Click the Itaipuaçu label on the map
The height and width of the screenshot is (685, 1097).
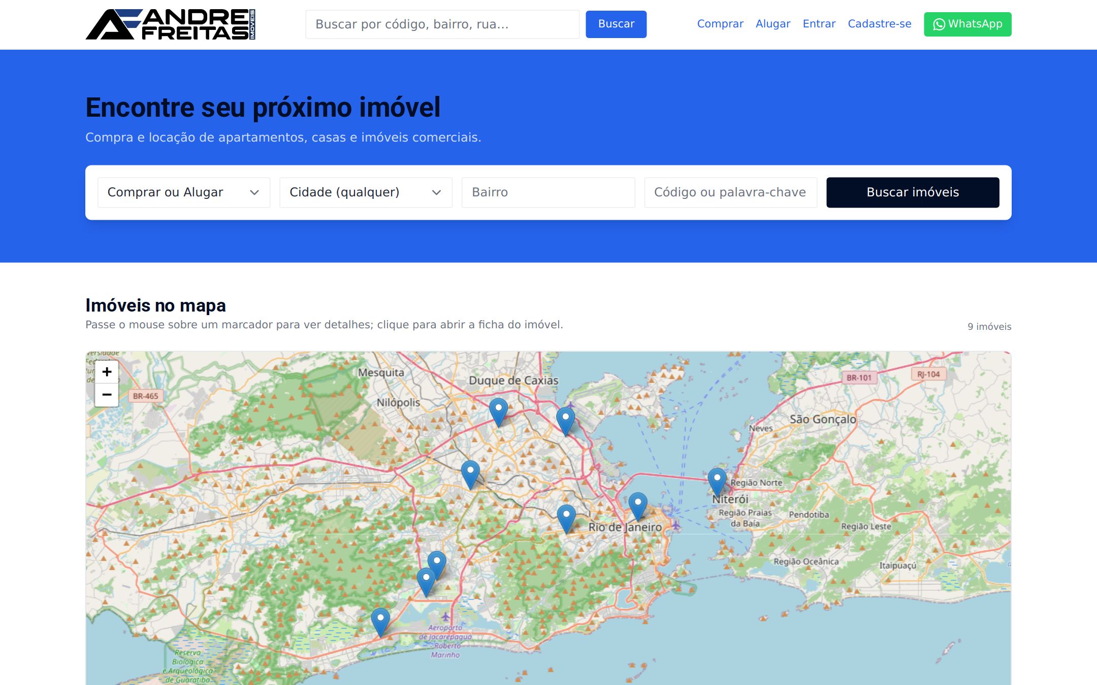coord(898,565)
